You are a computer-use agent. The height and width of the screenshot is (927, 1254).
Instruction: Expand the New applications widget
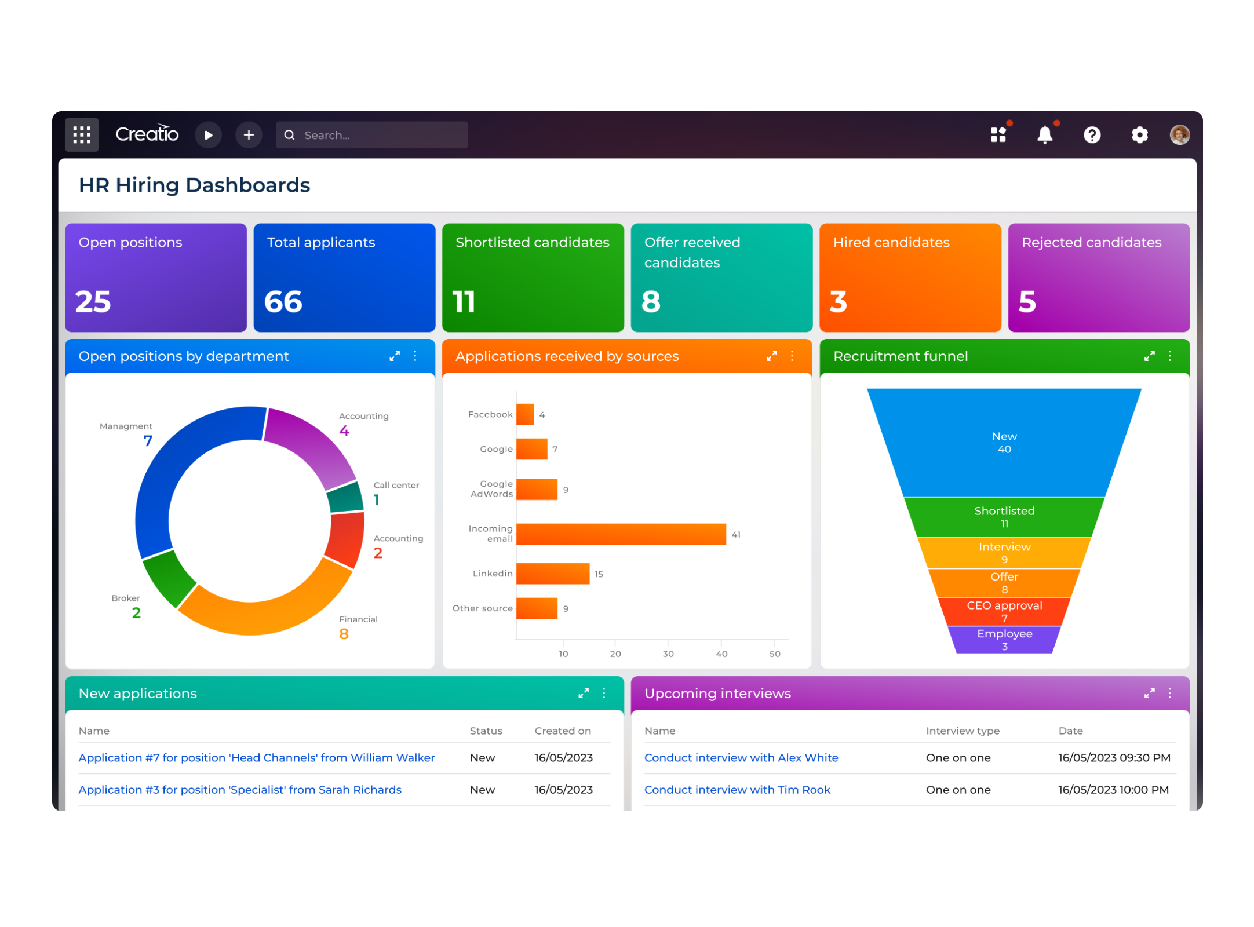(x=584, y=693)
